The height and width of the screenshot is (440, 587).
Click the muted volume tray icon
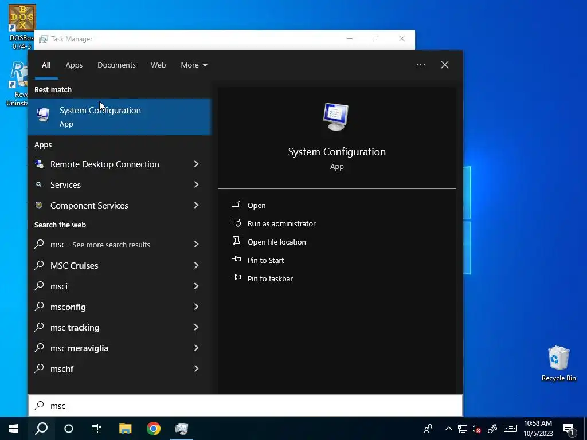coord(476,429)
